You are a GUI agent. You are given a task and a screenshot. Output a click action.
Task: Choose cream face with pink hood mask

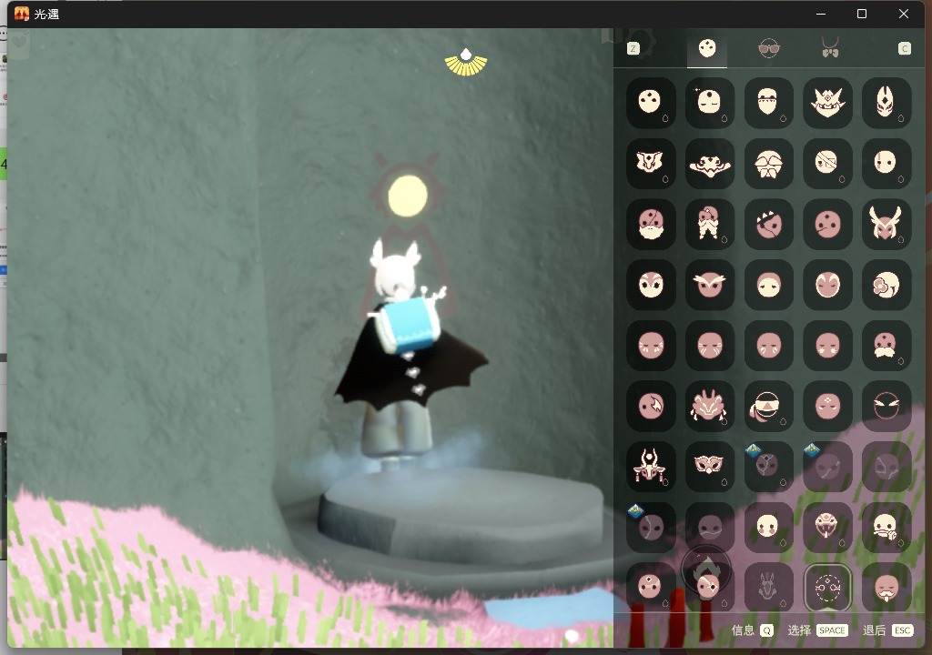(x=768, y=285)
